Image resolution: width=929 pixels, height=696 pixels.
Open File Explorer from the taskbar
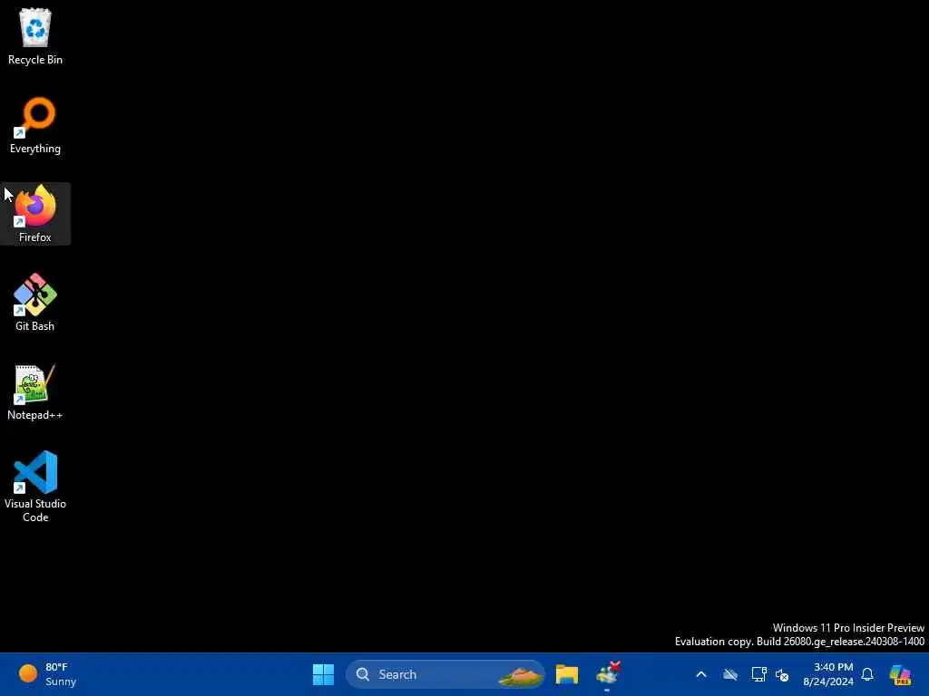pyautogui.click(x=566, y=674)
